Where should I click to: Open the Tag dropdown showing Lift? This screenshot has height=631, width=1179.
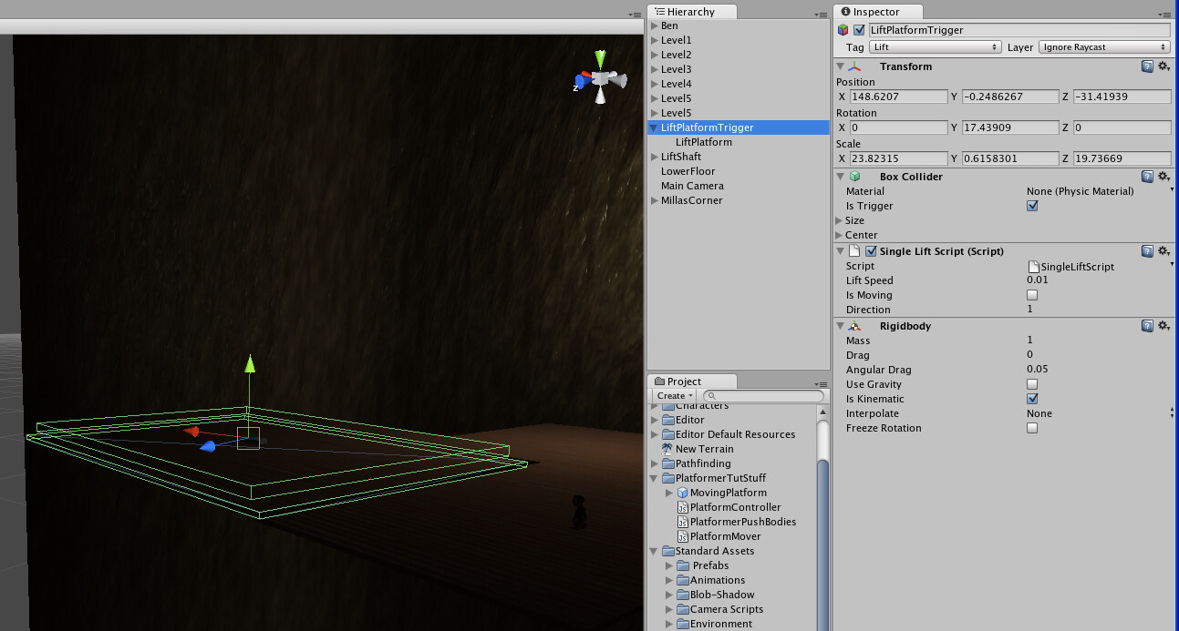point(936,46)
